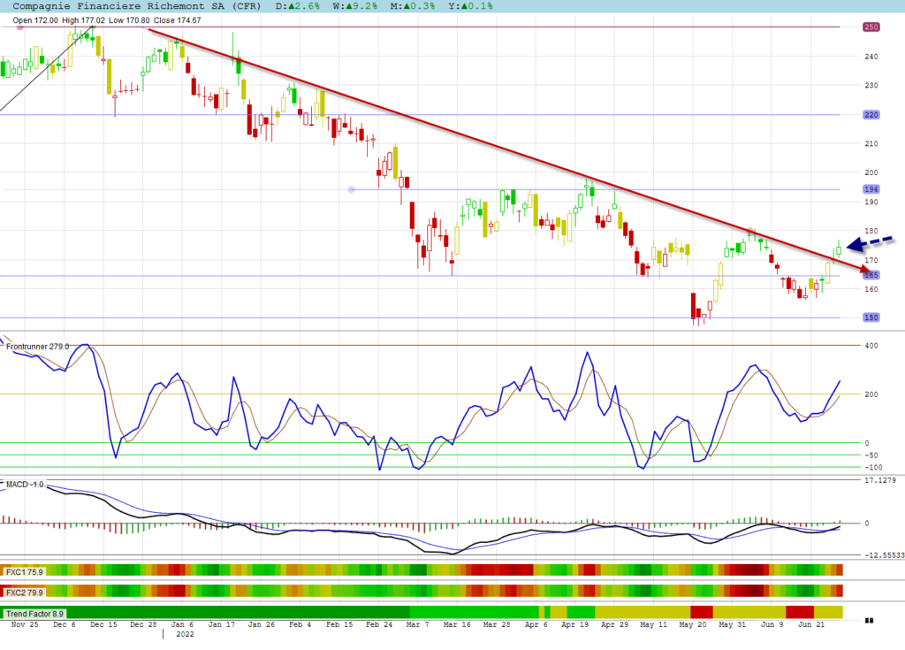Click the May 20 date label

[693, 624]
